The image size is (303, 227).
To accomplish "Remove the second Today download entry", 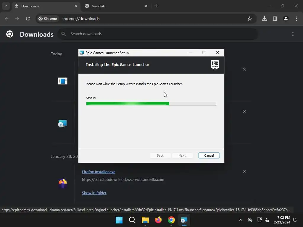I will [x=244, y=112].
